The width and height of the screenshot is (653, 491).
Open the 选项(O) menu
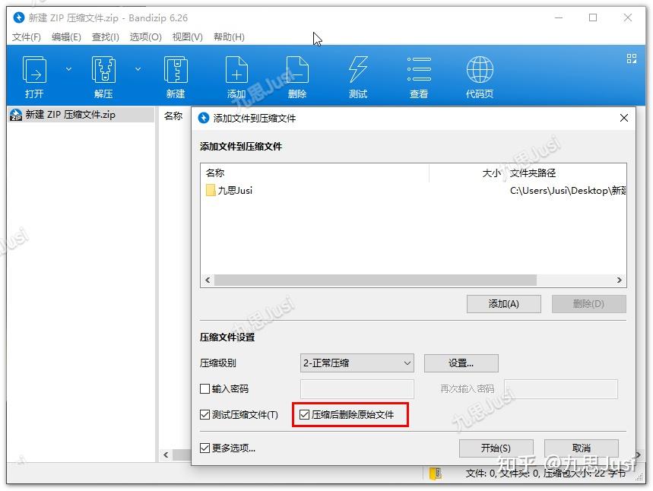[145, 37]
